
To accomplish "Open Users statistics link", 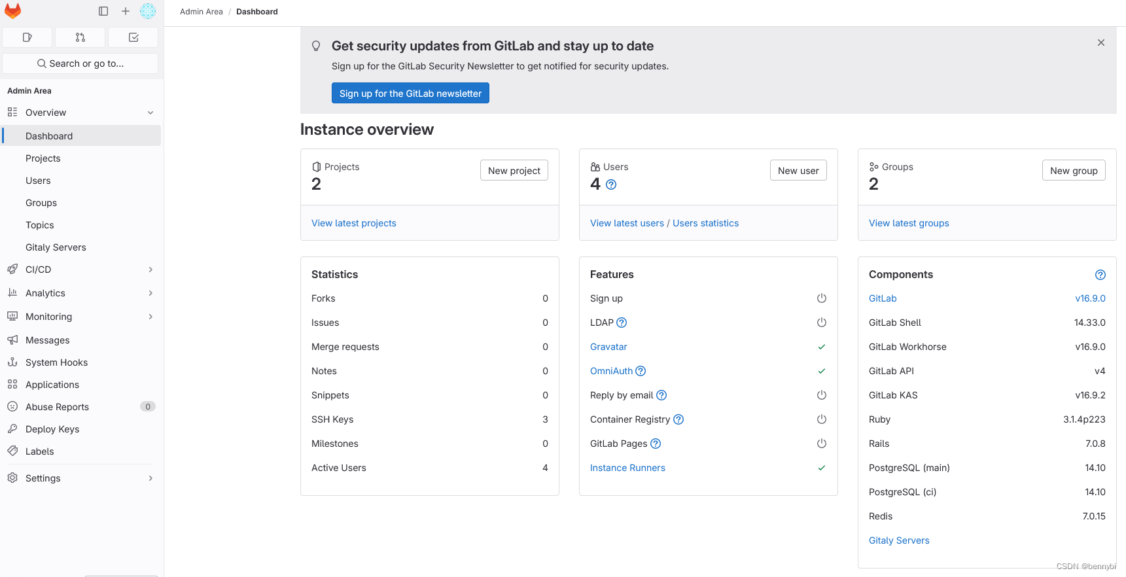I will coord(705,223).
